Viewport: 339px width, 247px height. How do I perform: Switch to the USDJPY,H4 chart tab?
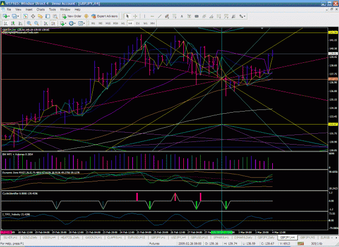coord(178,237)
